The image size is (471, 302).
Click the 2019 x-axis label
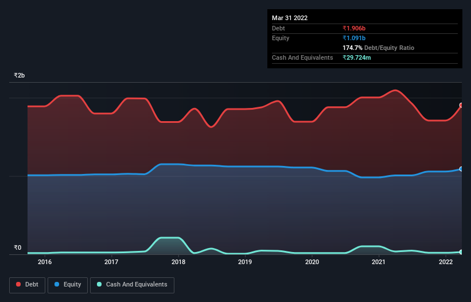click(x=245, y=262)
